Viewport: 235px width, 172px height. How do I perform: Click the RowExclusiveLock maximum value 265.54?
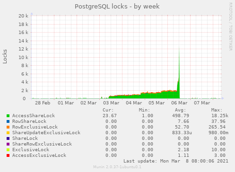tap(217, 127)
